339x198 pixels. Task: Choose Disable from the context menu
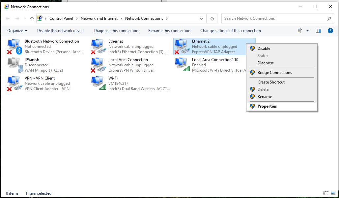tap(282, 49)
